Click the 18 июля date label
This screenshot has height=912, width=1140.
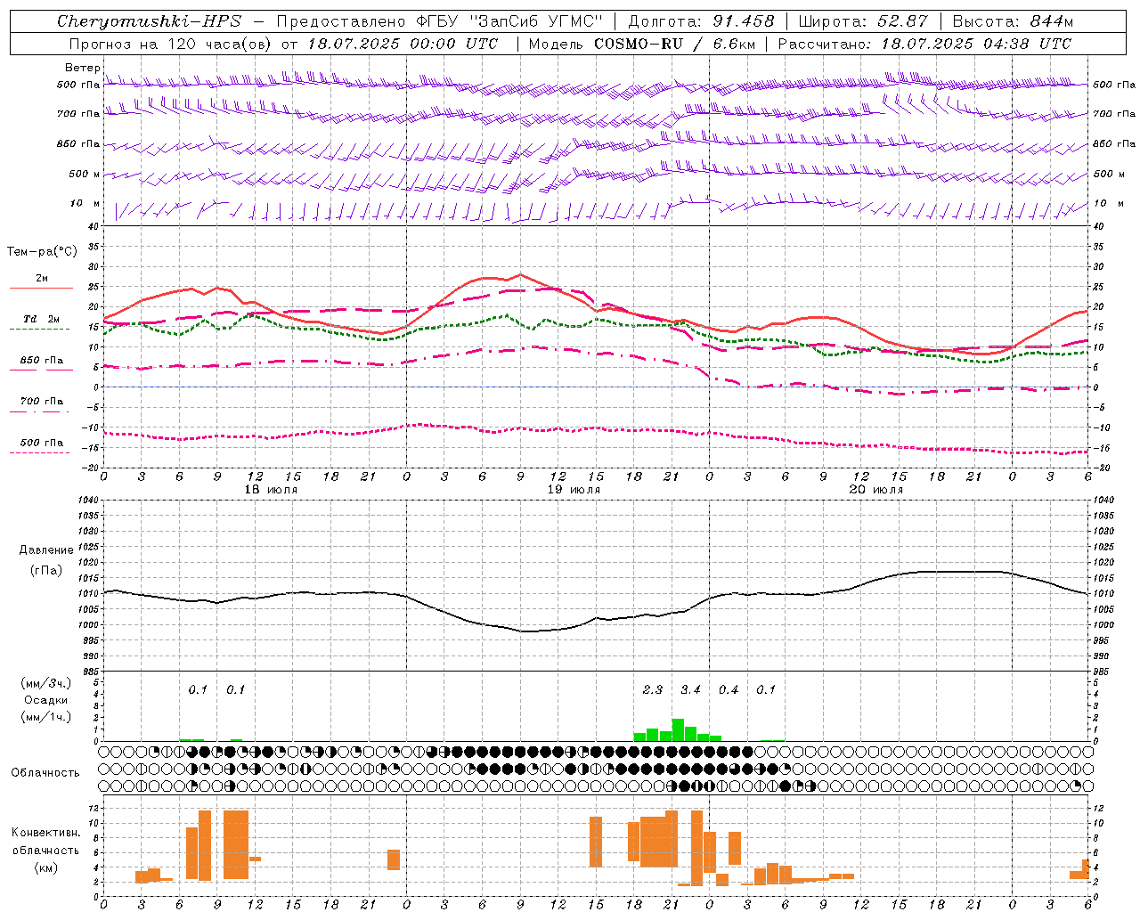tap(272, 490)
